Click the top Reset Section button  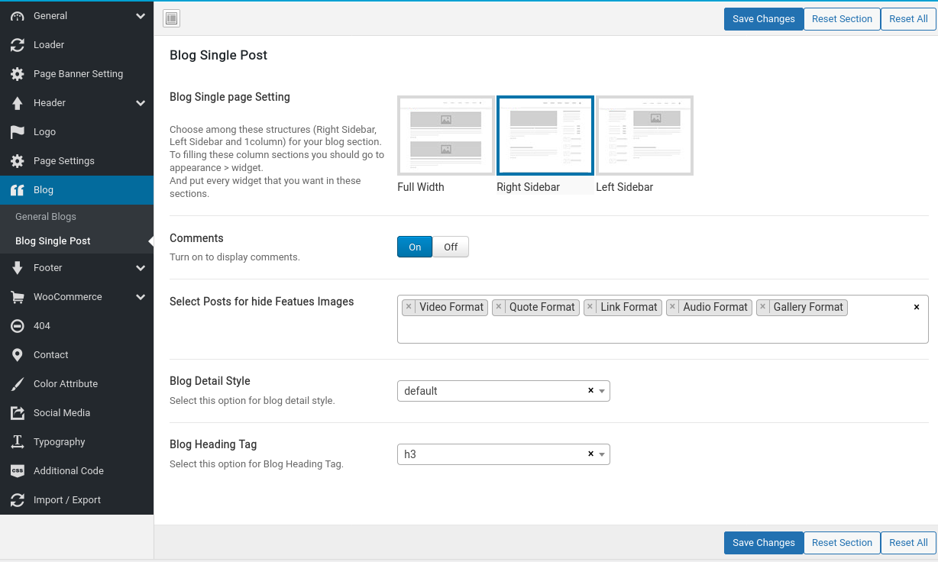pyautogui.click(x=842, y=19)
